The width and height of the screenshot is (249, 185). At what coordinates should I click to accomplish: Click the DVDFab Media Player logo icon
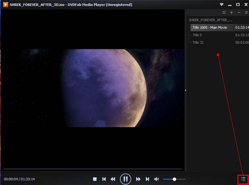5,5
